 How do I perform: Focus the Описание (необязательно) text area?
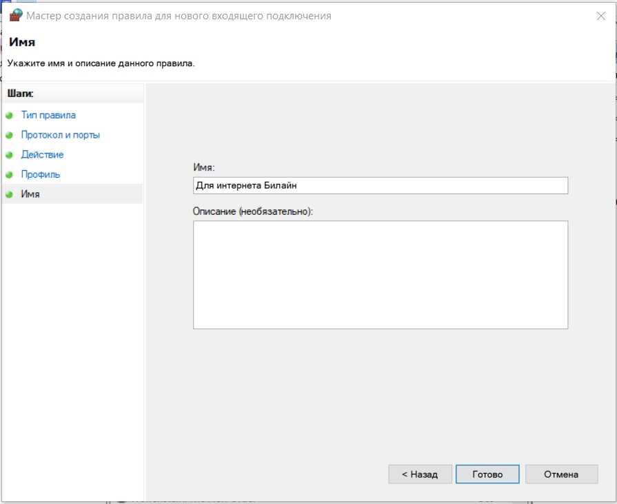coord(380,275)
